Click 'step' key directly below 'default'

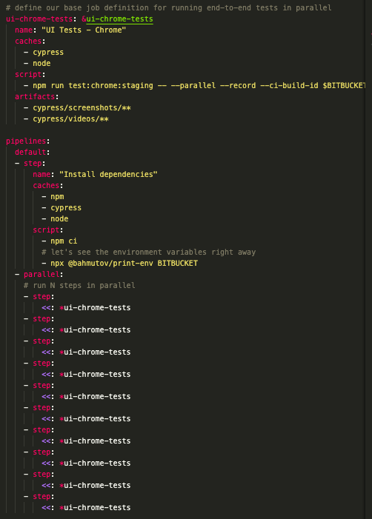[x=33, y=163]
